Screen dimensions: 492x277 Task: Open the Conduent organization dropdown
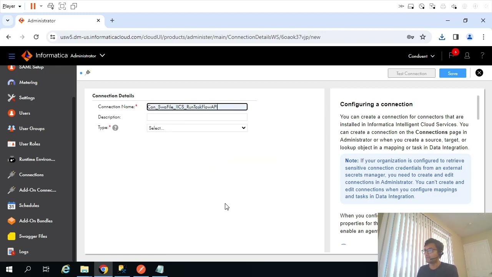(422, 56)
